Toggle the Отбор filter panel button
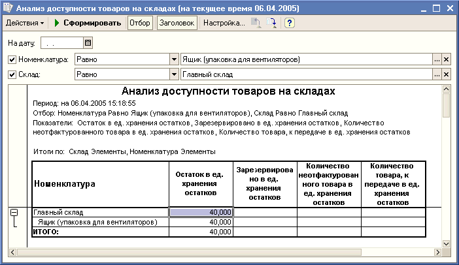This screenshot has width=459, height=265. (x=139, y=23)
